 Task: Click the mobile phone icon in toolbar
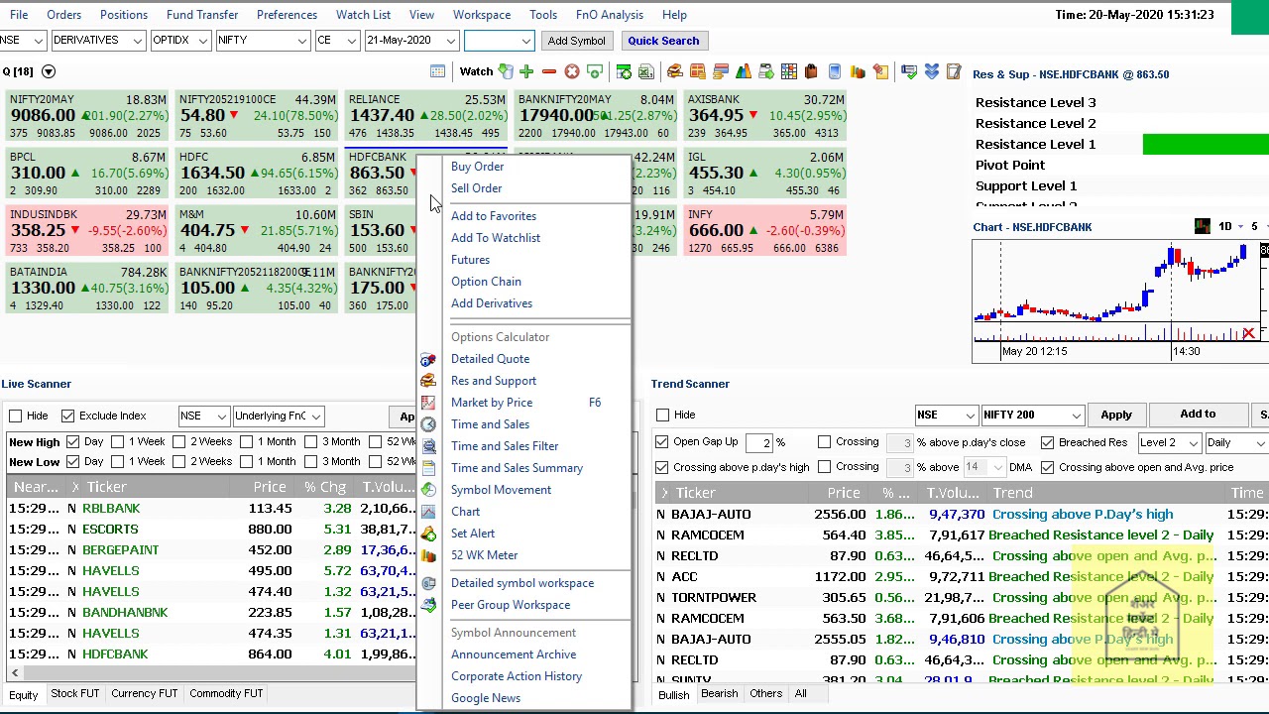click(x=834, y=71)
